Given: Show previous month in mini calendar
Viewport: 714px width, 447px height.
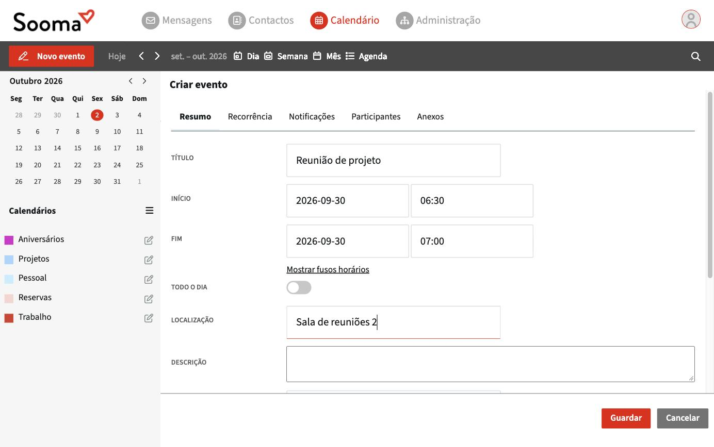Looking at the screenshot, I should 131,81.
